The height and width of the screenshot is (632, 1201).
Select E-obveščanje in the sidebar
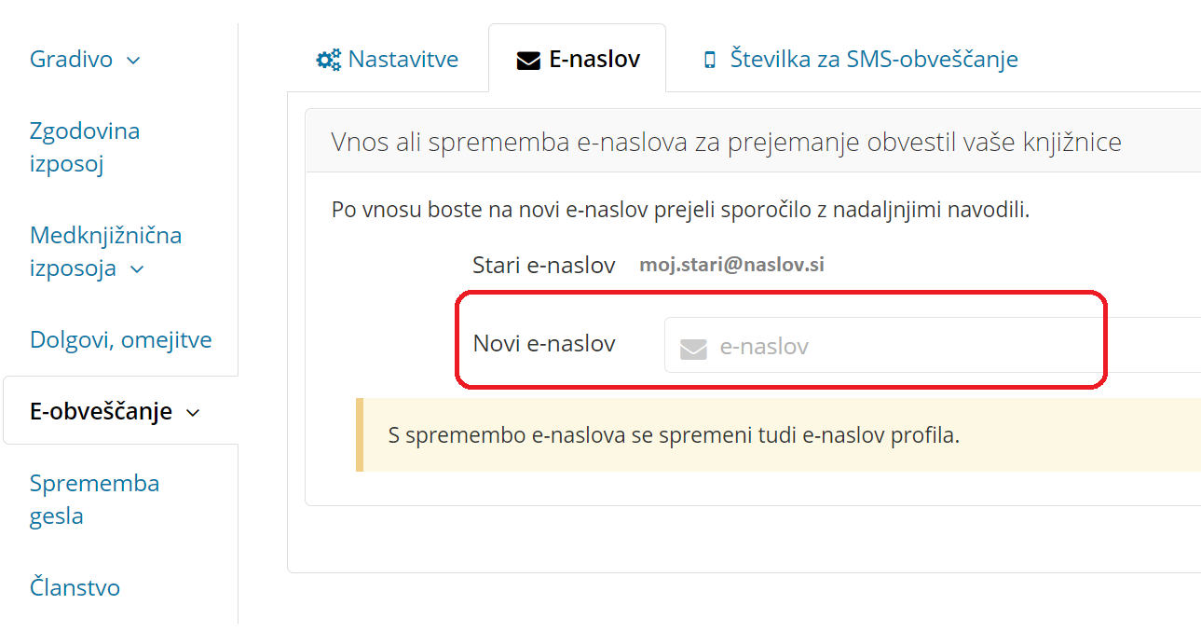click(101, 411)
